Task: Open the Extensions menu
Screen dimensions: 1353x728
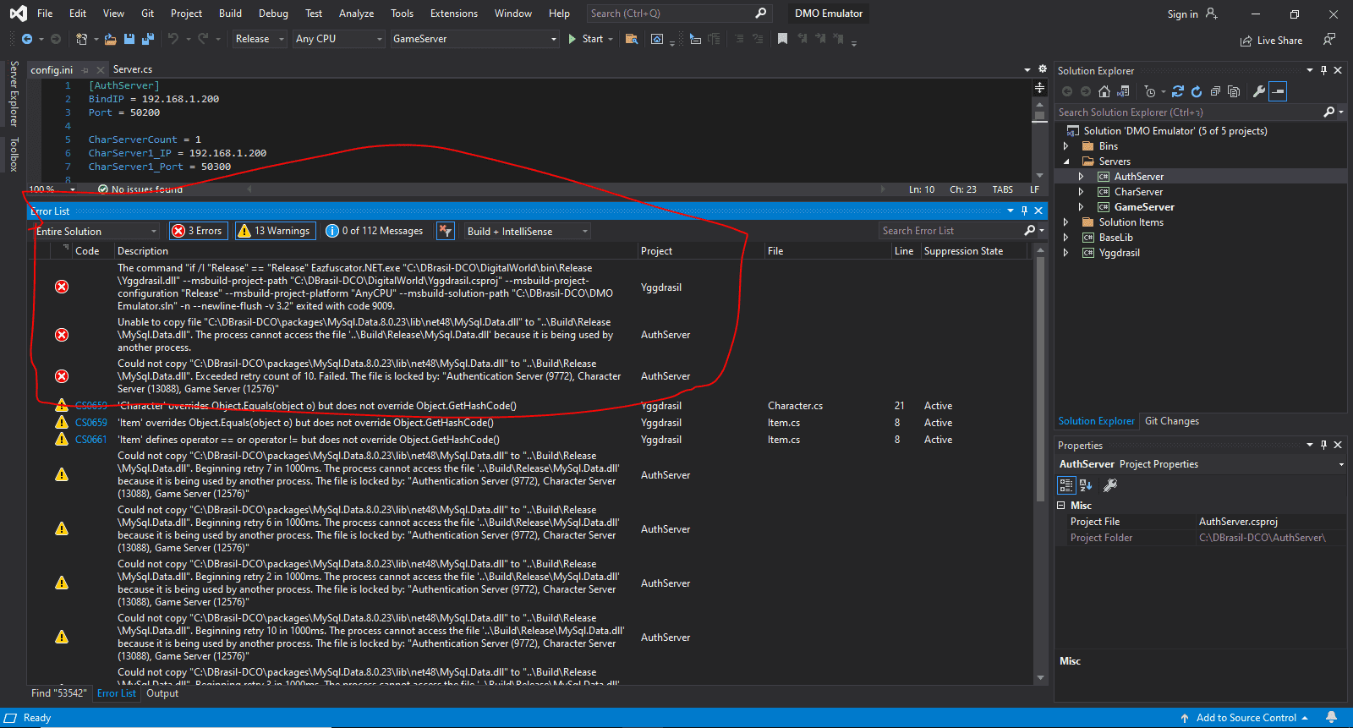Action: (x=454, y=14)
